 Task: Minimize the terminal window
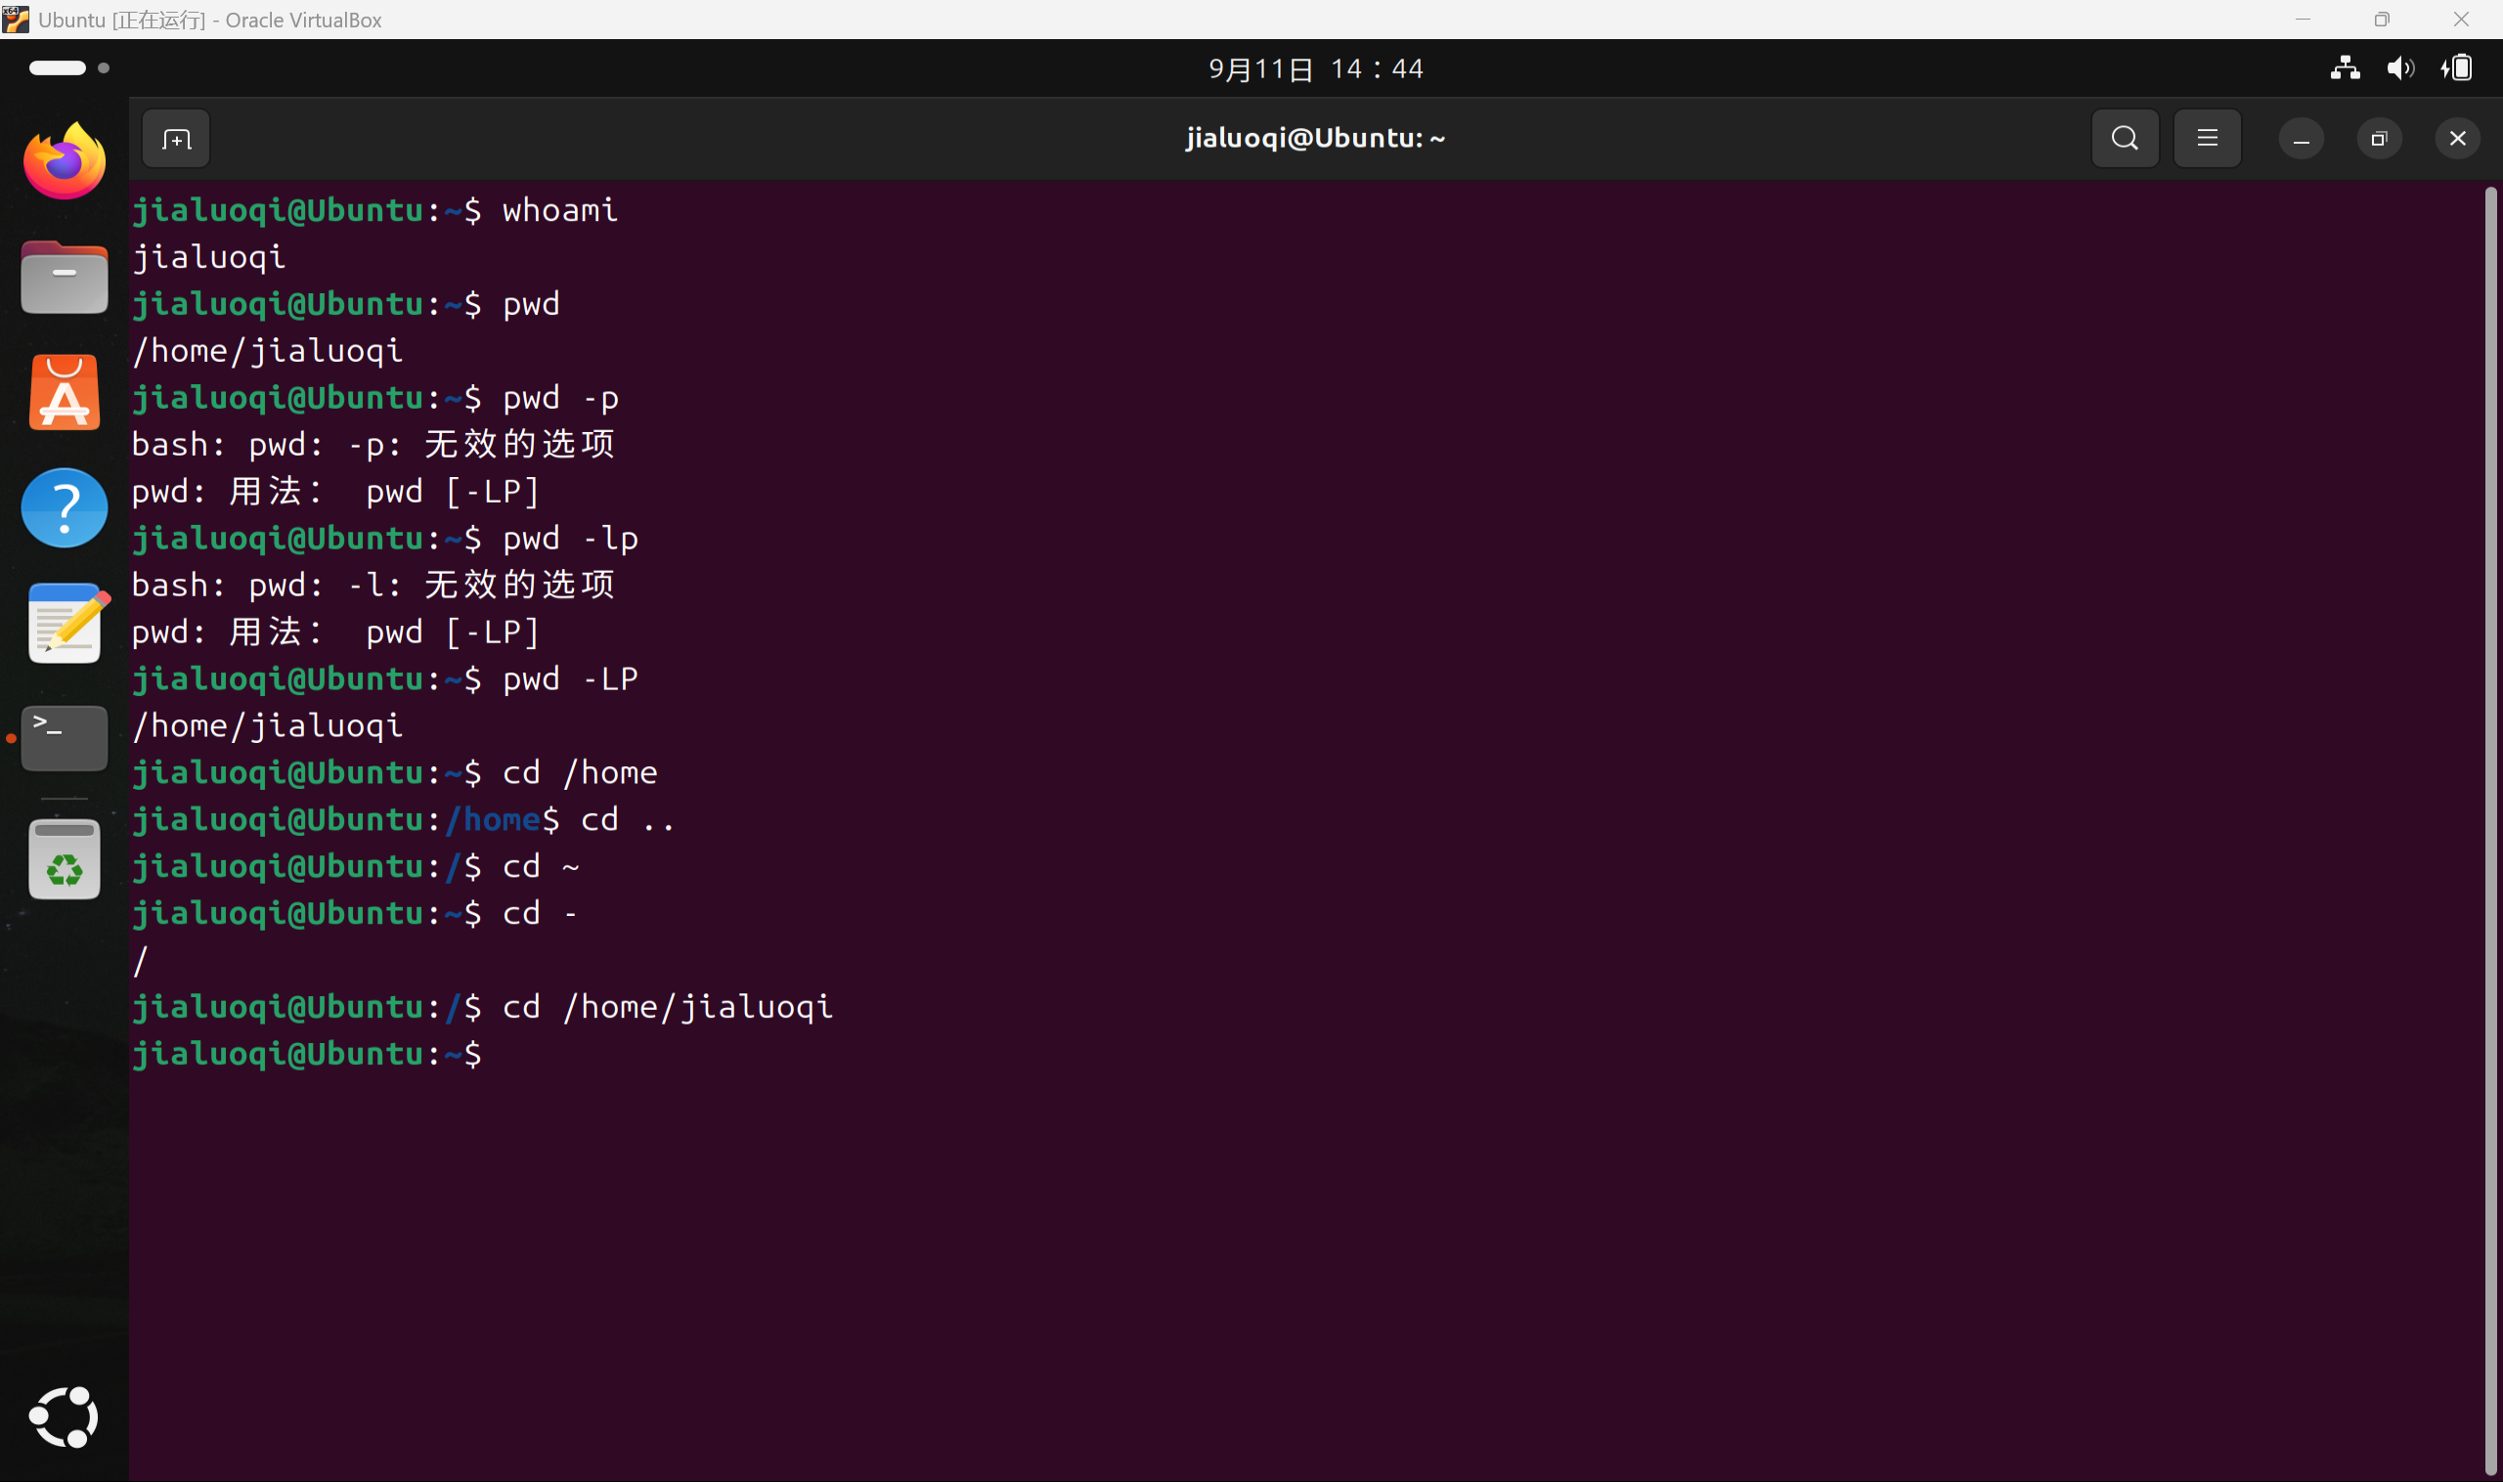[x=2301, y=139]
